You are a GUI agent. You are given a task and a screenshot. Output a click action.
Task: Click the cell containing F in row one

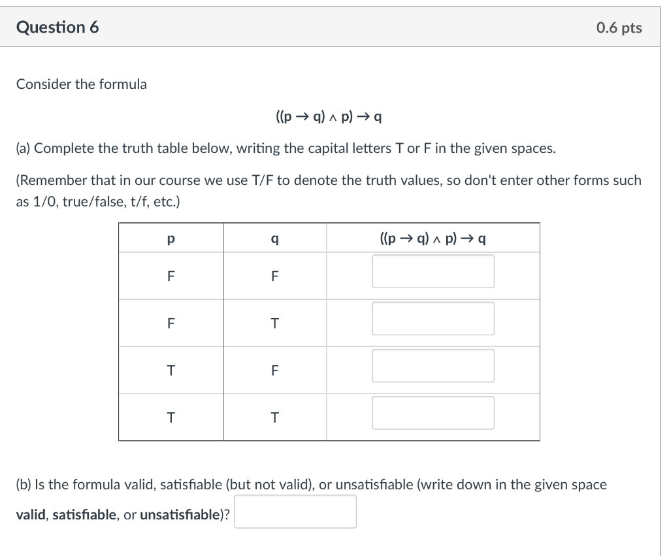171,275
